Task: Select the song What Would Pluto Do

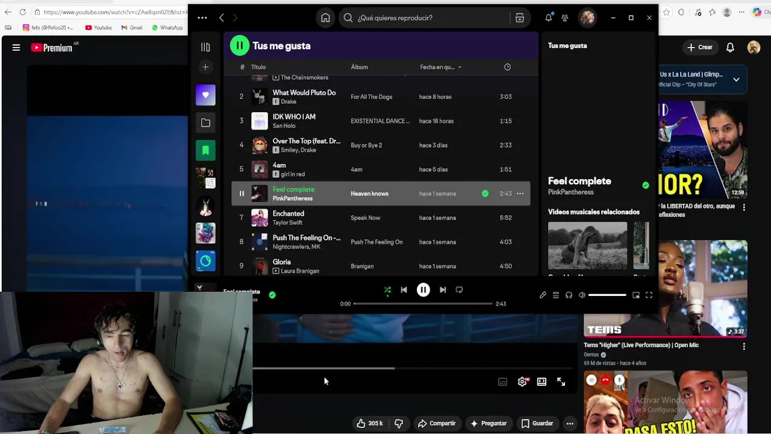Action: (x=304, y=93)
